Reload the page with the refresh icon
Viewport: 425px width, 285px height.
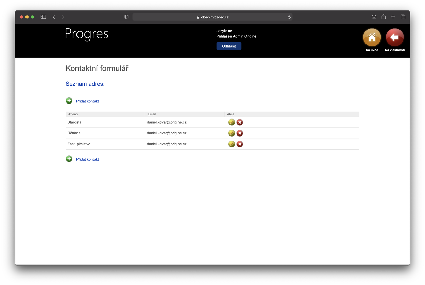[x=289, y=17]
